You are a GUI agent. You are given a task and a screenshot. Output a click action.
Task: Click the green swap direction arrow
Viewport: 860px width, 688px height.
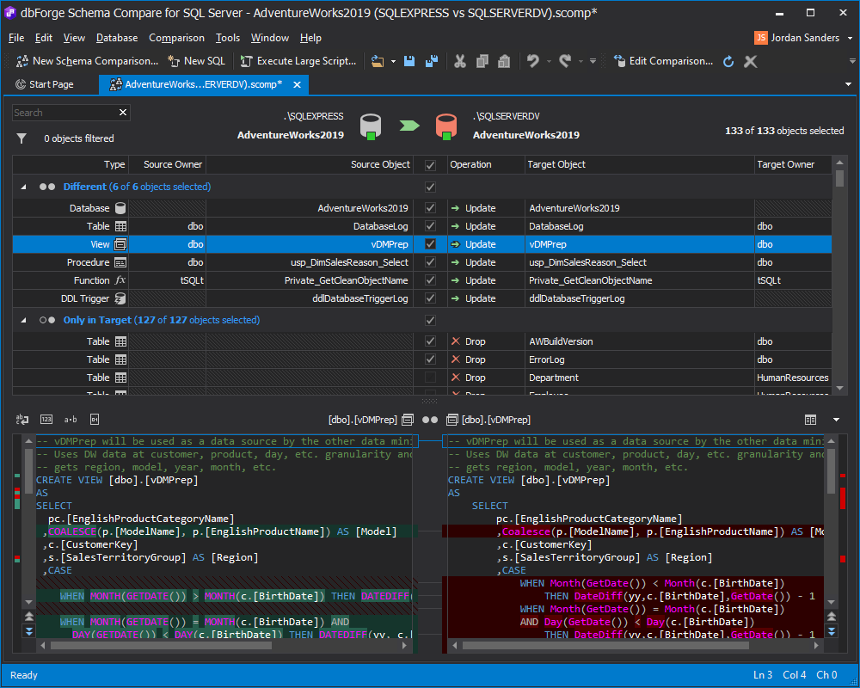click(x=408, y=126)
